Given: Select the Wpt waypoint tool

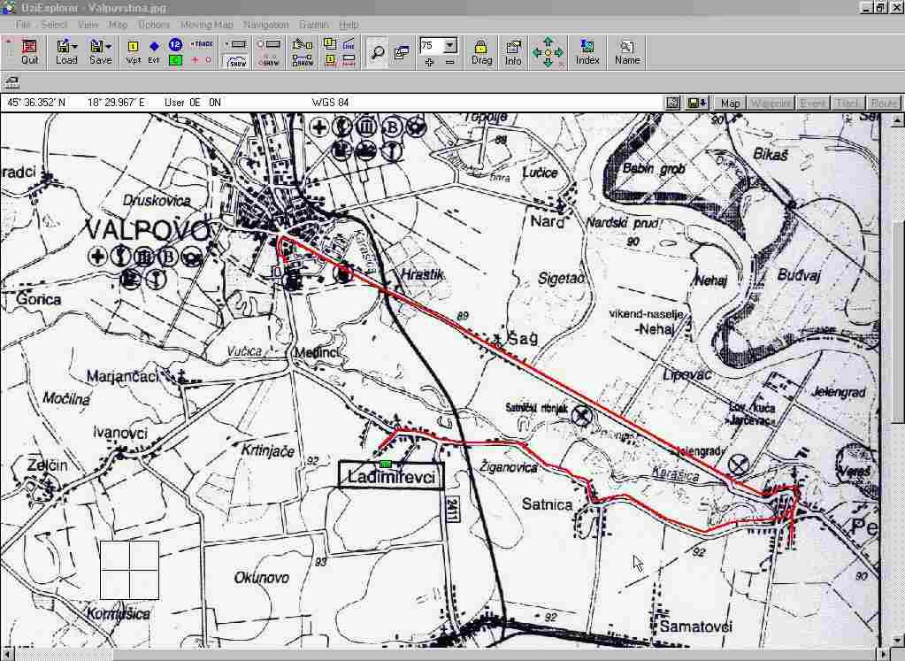Looking at the screenshot, I should point(134,52).
